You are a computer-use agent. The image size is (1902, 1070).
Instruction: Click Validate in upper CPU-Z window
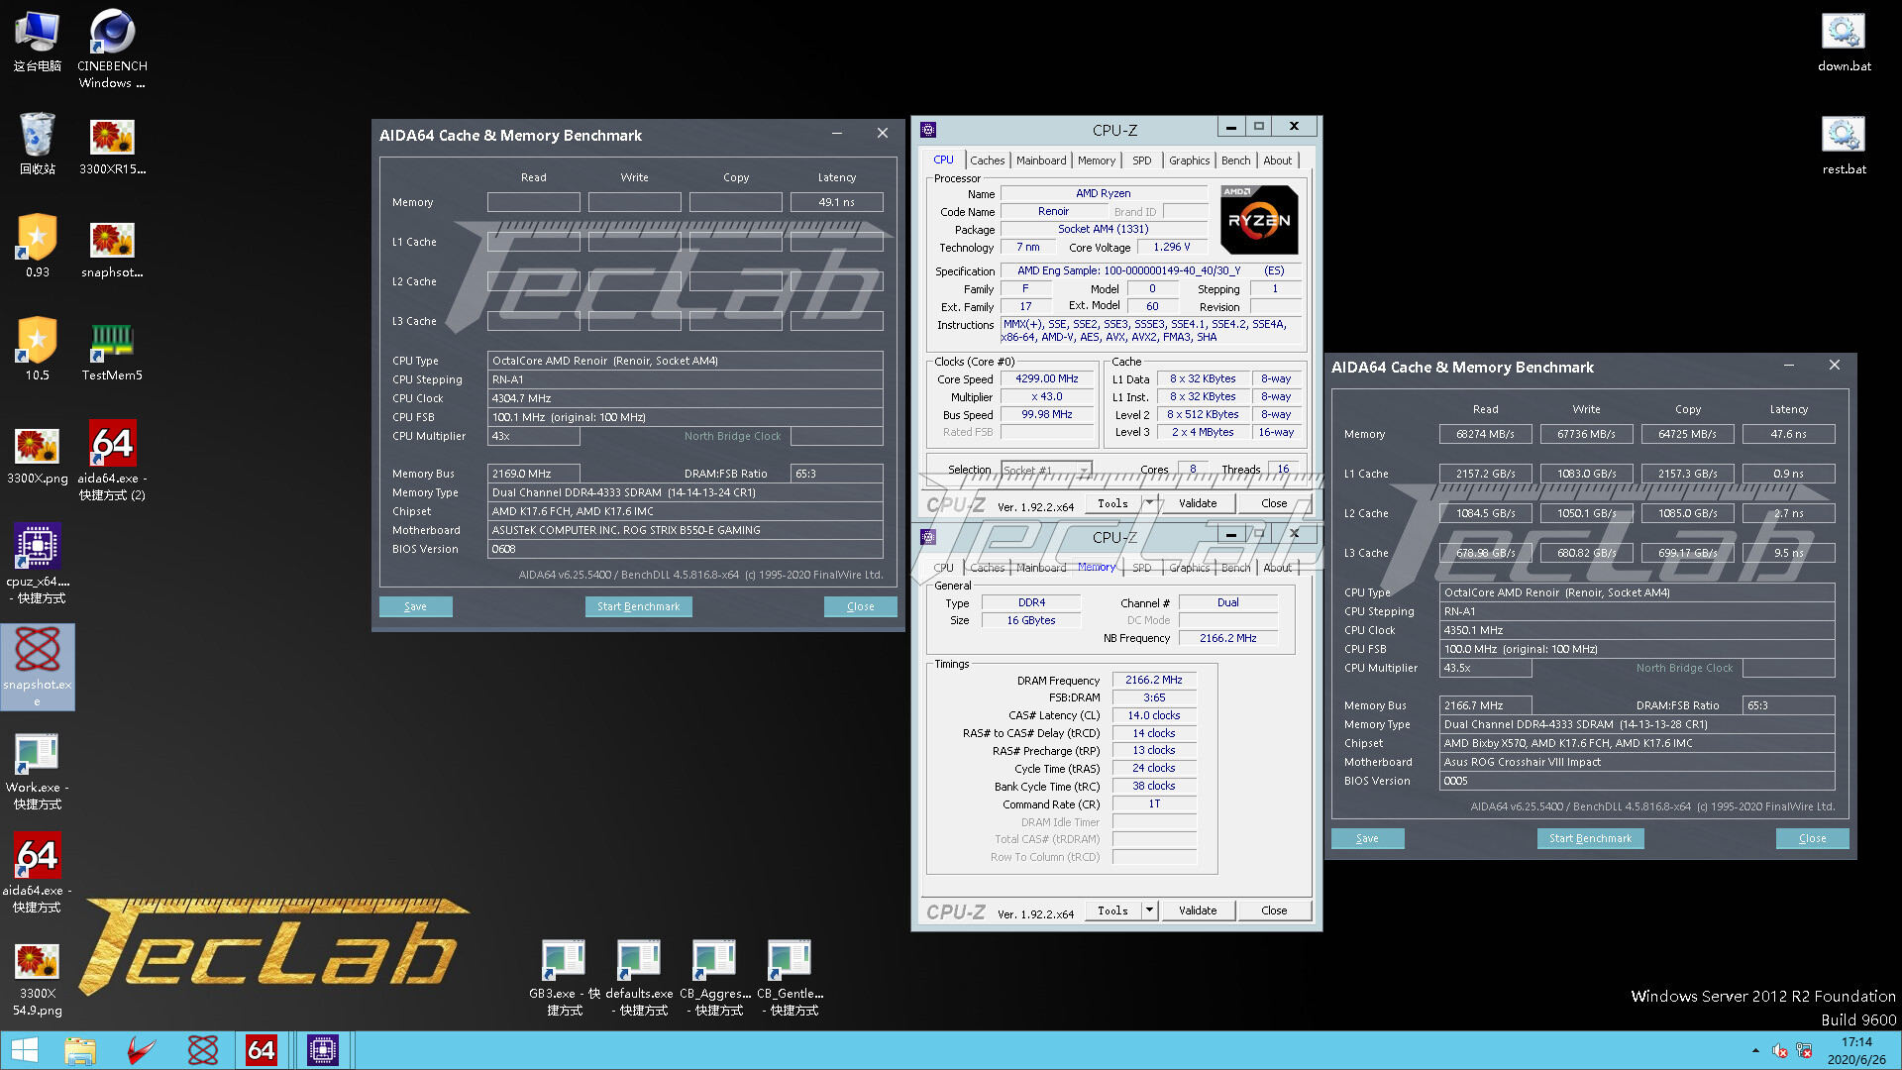[1198, 503]
